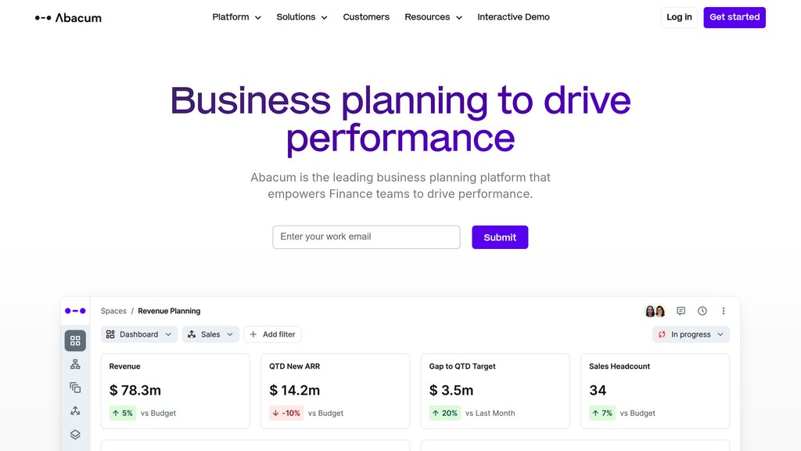Open the Dashboard view selector dropdown
Viewport: 801px width, 451px height.
tap(138, 334)
